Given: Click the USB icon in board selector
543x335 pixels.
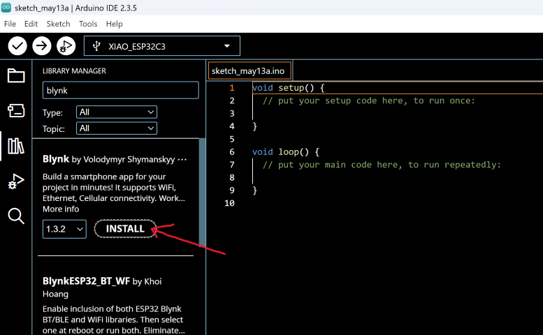Looking at the screenshot, I should click(96, 46).
